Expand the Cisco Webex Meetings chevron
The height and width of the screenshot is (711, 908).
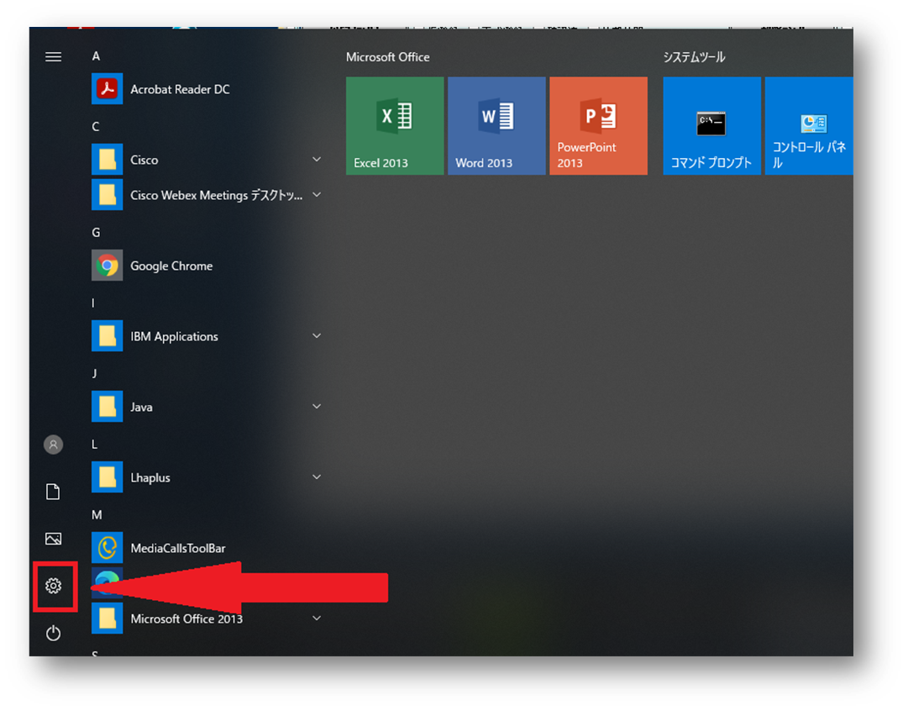(x=317, y=195)
